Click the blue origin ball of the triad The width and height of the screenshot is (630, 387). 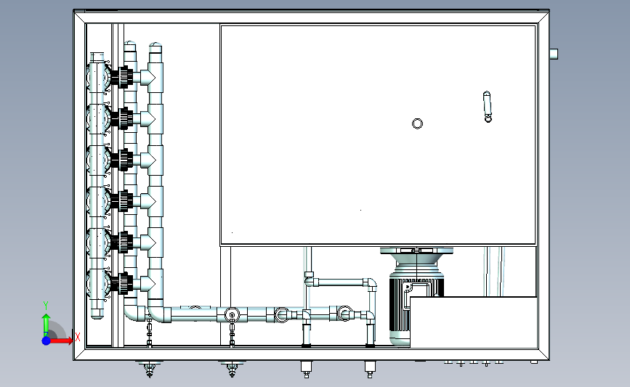click(46, 341)
